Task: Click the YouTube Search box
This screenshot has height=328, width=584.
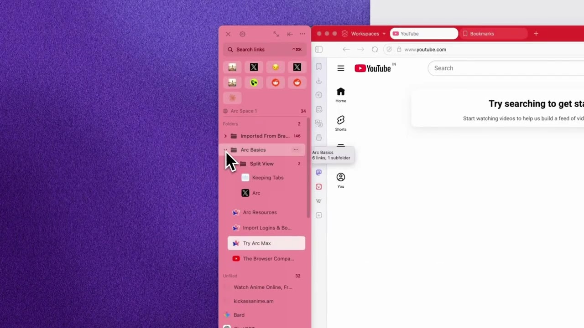Action: click(x=506, y=68)
